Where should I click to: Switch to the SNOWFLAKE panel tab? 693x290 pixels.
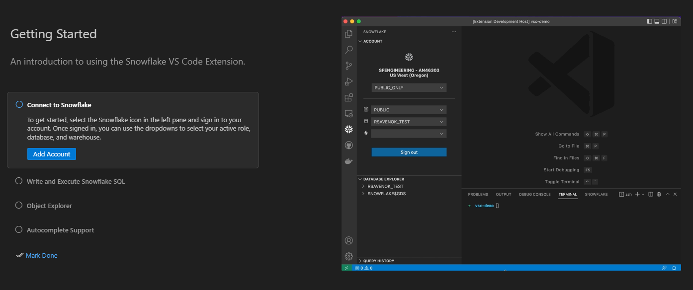[x=596, y=194]
